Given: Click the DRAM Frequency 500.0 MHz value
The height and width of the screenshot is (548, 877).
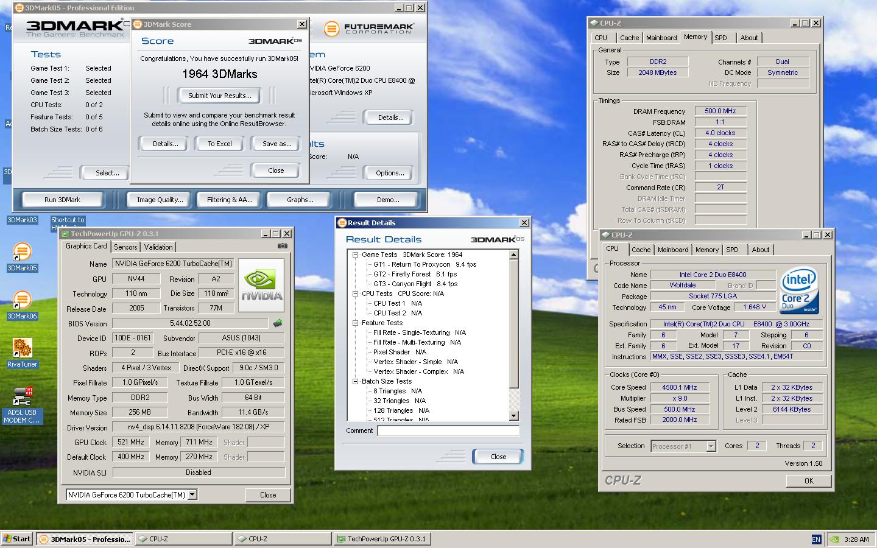Looking at the screenshot, I should [x=720, y=111].
